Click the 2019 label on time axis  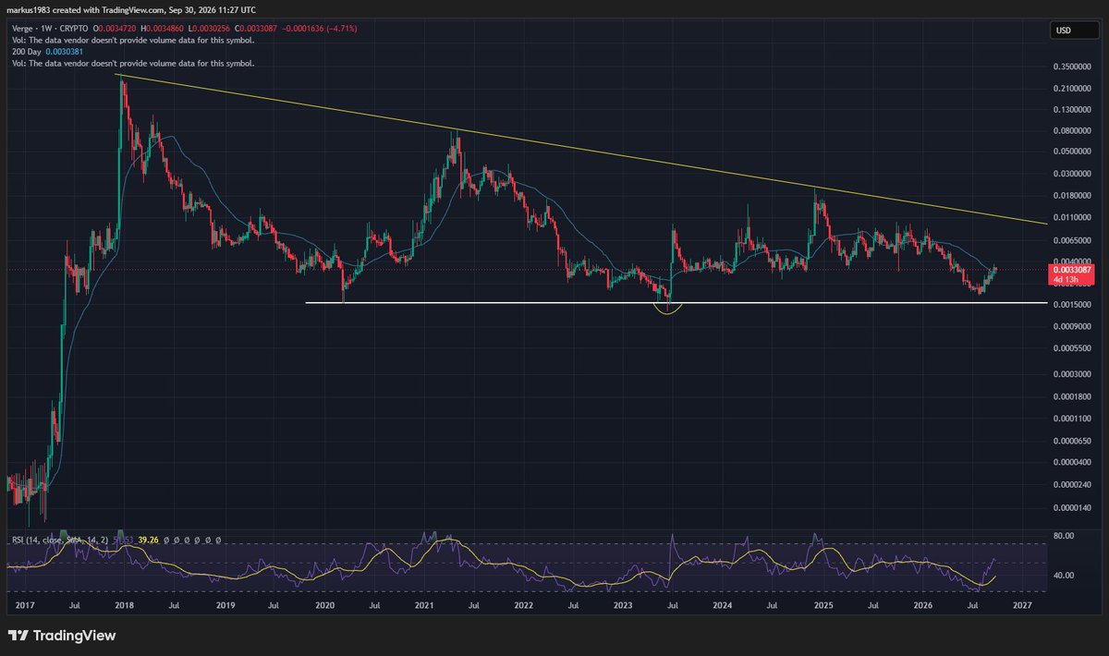pyautogui.click(x=225, y=607)
